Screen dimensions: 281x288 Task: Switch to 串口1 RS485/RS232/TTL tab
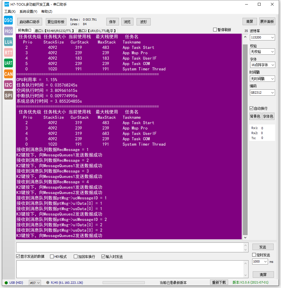[x=55, y=31]
